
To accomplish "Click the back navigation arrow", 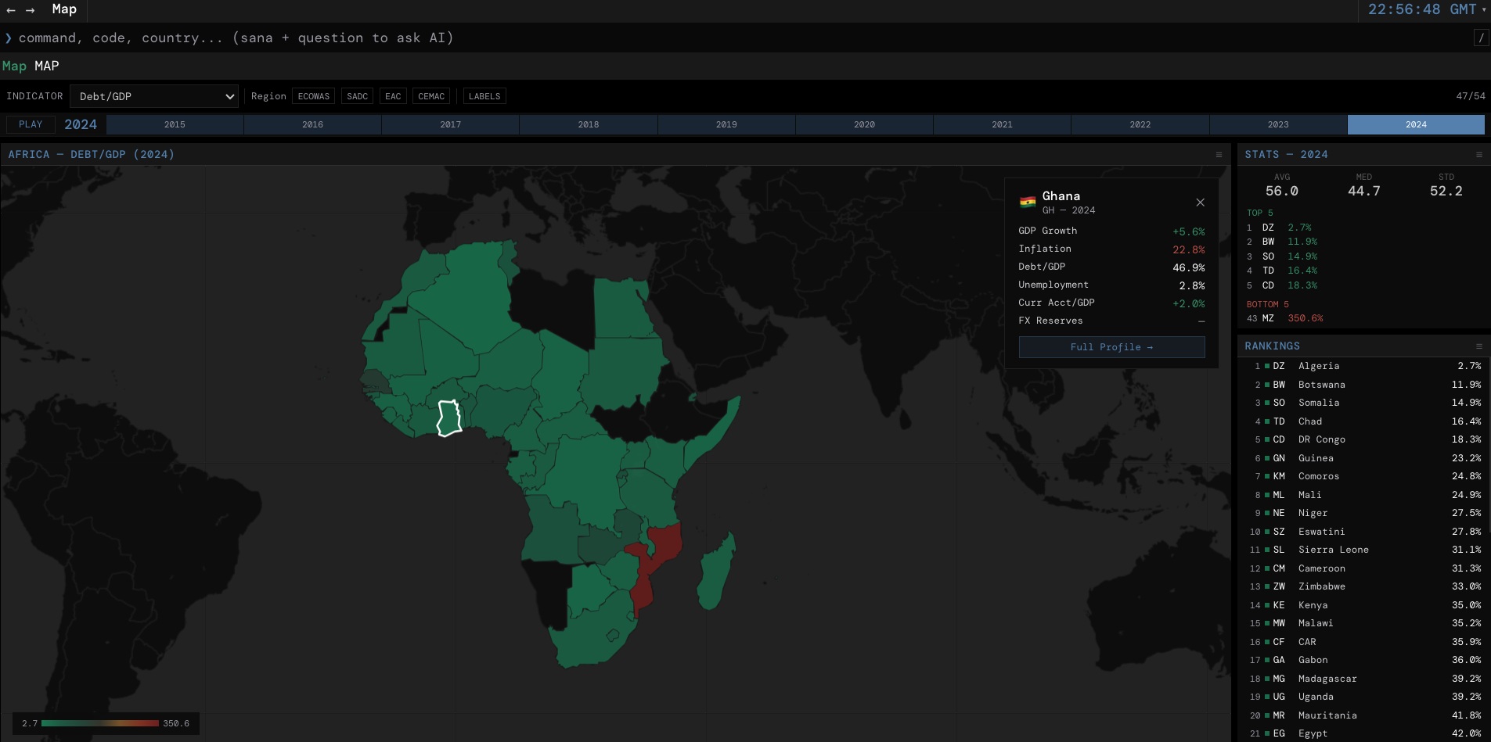I will [x=9, y=10].
